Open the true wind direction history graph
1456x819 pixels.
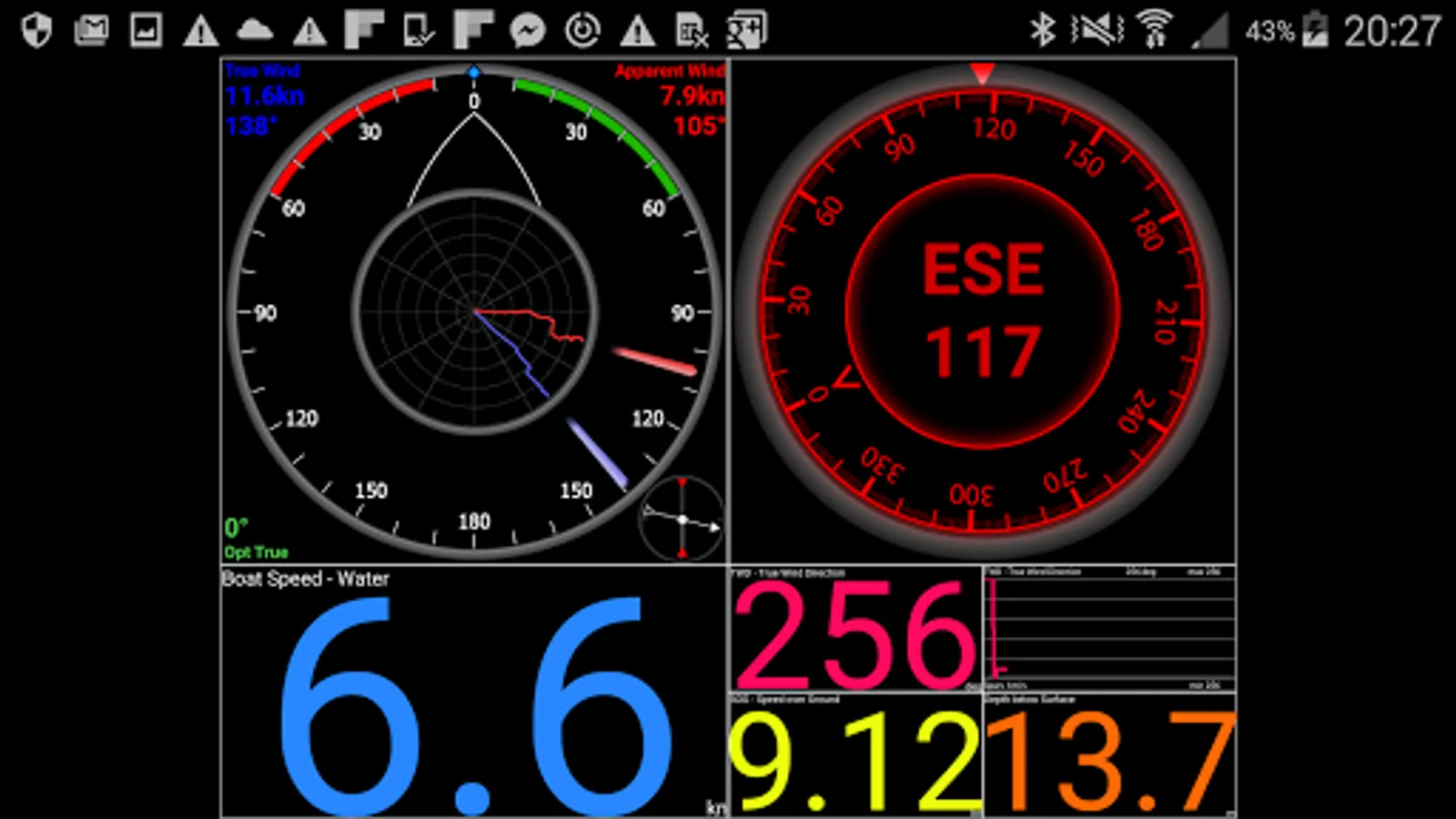(x=1110, y=628)
